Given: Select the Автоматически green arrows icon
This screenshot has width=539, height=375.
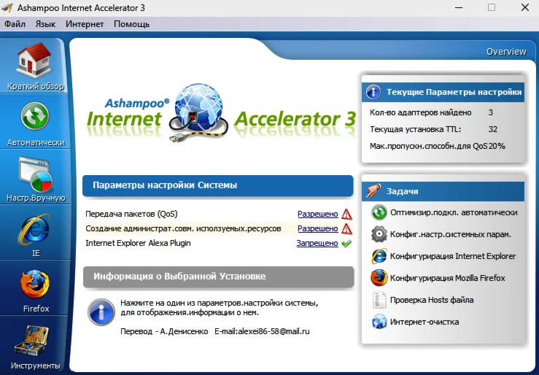Looking at the screenshot, I should tap(35, 116).
